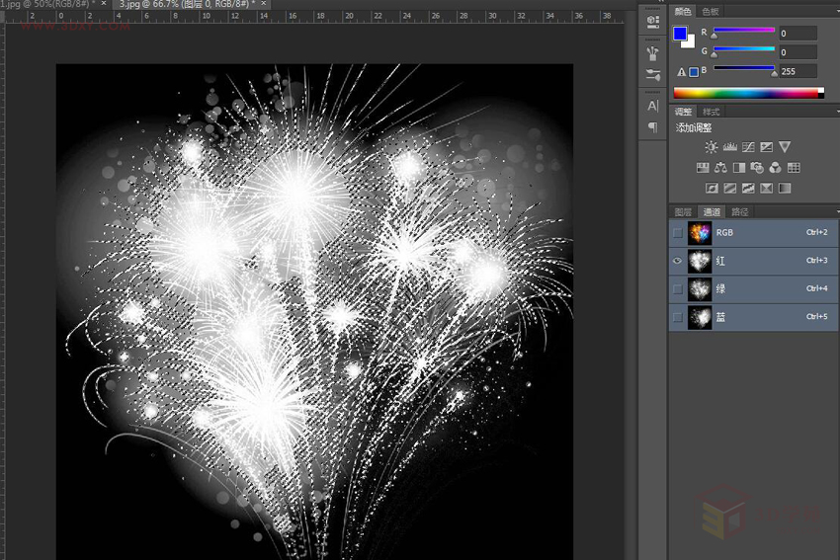Image resolution: width=840 pixels, height=560 pixels.
Task: Add a Curves adjustment
Action: click(748, 147)
